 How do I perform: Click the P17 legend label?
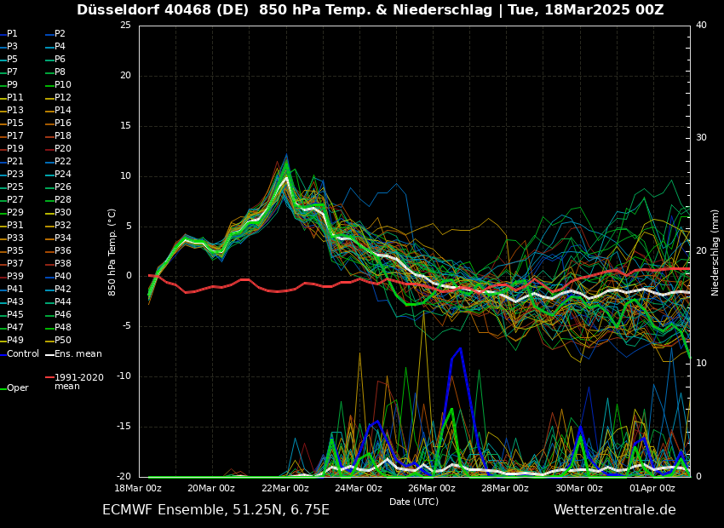pos(15,136)
